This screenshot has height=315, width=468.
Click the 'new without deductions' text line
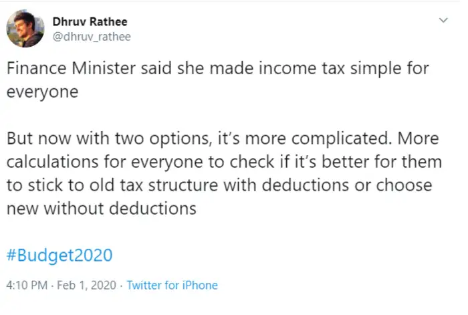point(101,208)
